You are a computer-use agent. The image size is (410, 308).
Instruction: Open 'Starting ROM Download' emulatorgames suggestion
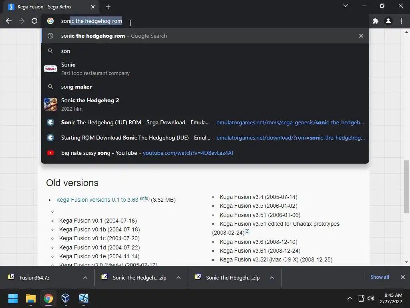(205, 138)
